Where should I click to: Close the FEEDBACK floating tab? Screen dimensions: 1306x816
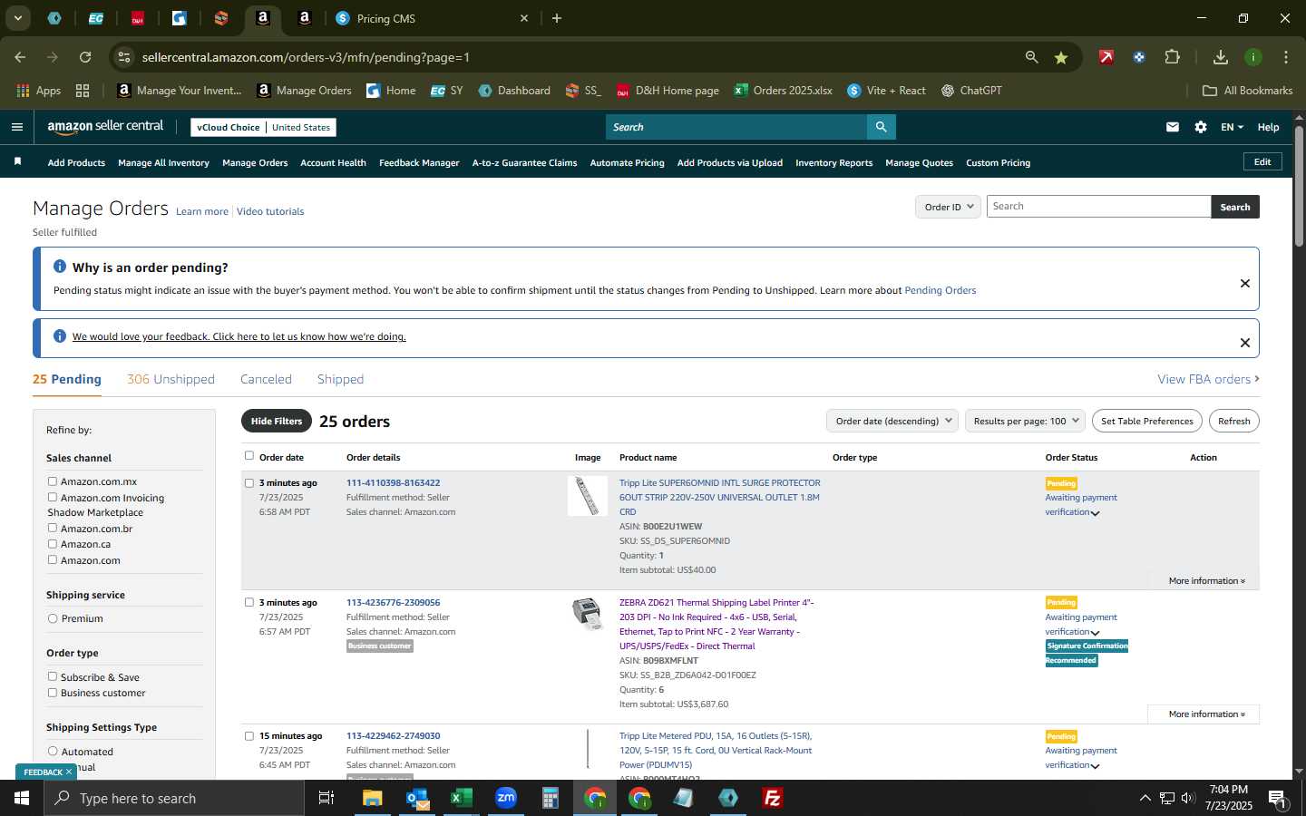pos(68,772)
